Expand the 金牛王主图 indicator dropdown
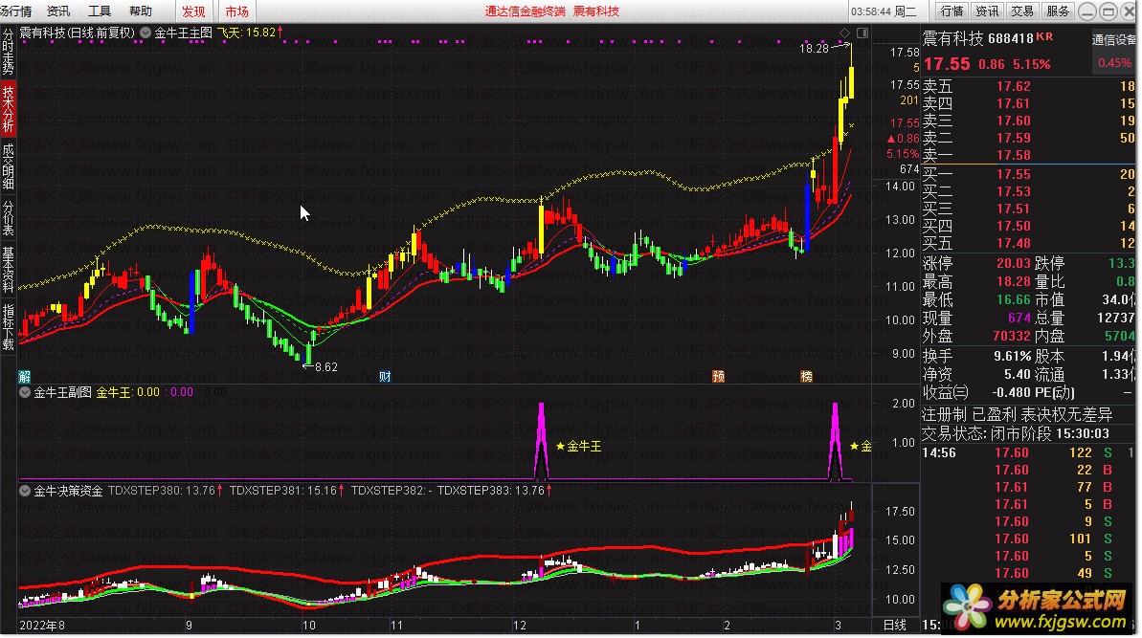Viewport: 1142px width, 638px height. point(146,33)
